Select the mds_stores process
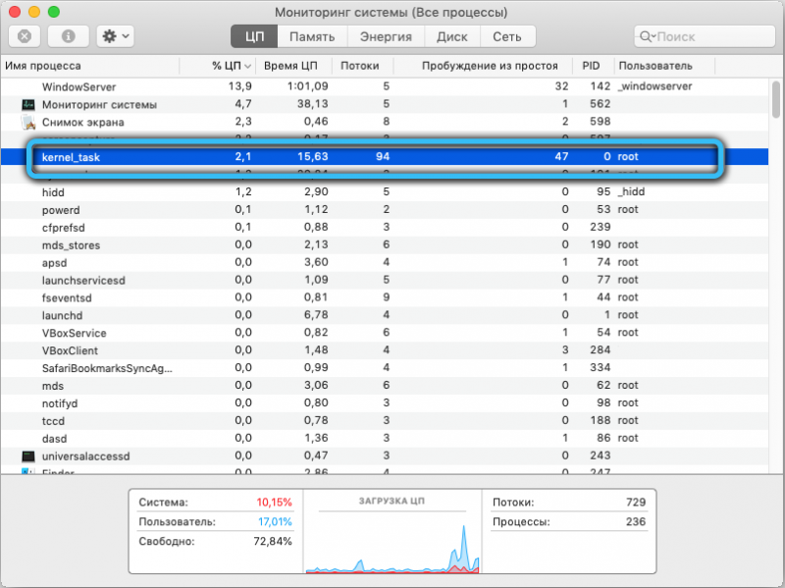 (385, 244)
